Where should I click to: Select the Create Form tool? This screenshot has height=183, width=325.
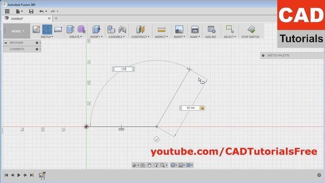point(81,29)
